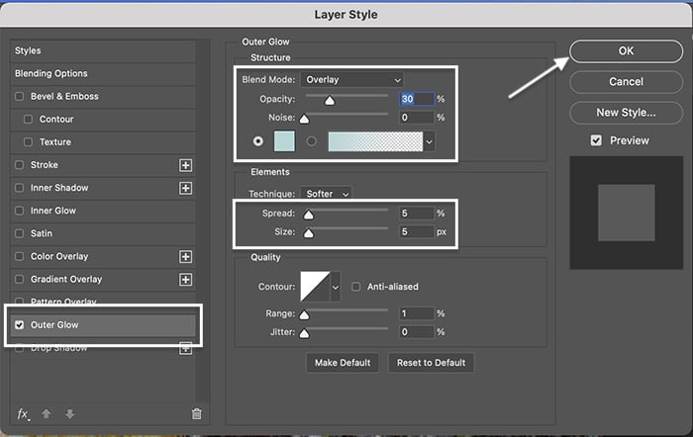Click the Opacity value field

click(417, 99)
